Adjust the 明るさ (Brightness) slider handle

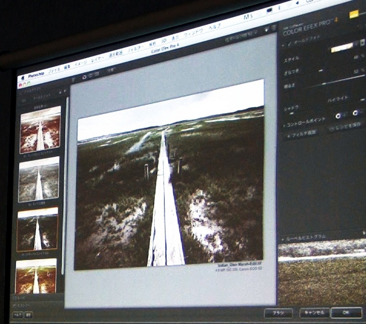324,83
